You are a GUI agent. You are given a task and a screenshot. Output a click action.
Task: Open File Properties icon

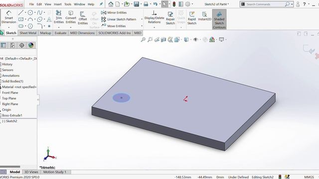click(x=180, y=4)
